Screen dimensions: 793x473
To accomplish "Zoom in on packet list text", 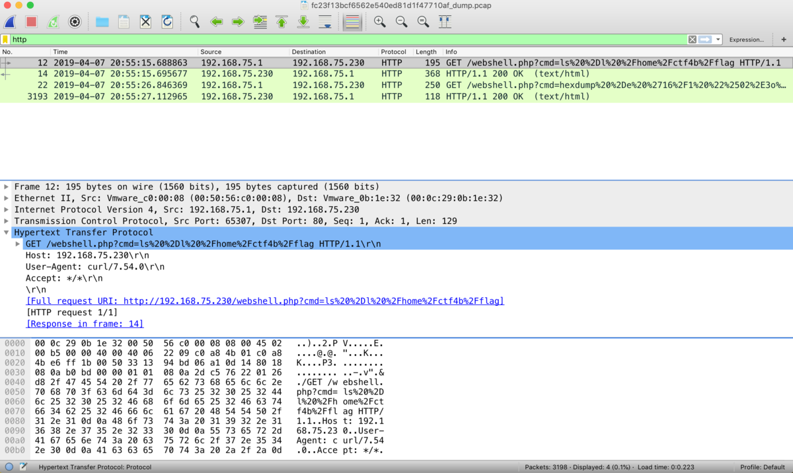I will pyautogui.click(x=380, y=22).
